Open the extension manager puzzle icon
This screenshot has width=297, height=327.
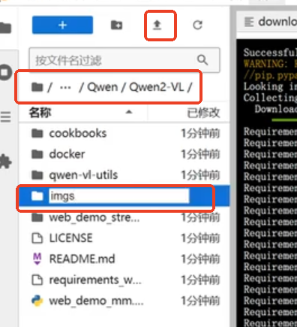pyautogui.click(x=5, y=162)
